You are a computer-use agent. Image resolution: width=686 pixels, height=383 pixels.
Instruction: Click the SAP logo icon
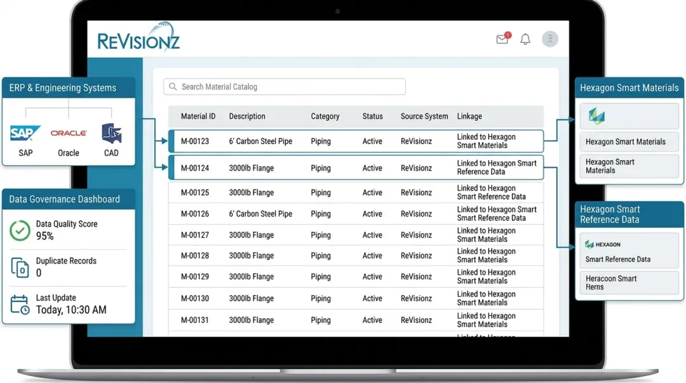pyautogui.click(x=25, y=133)
